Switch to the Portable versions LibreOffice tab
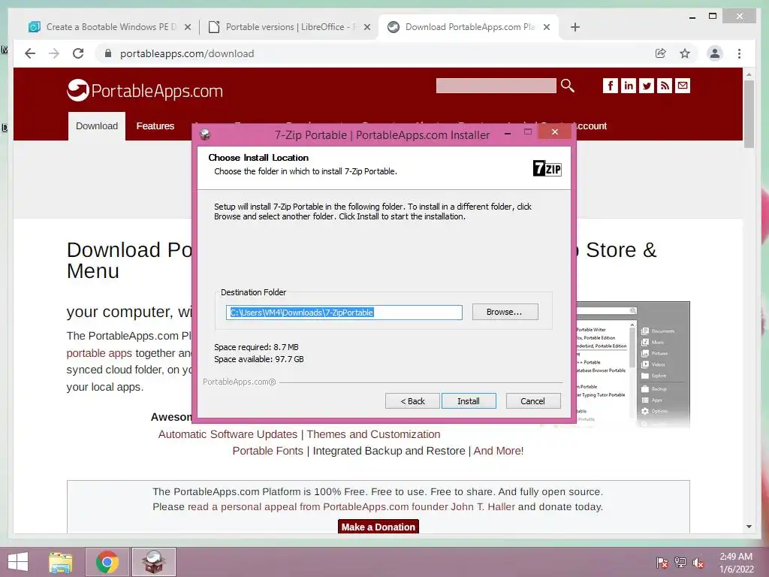The image size is (769, 577). [x=291, y=27]
